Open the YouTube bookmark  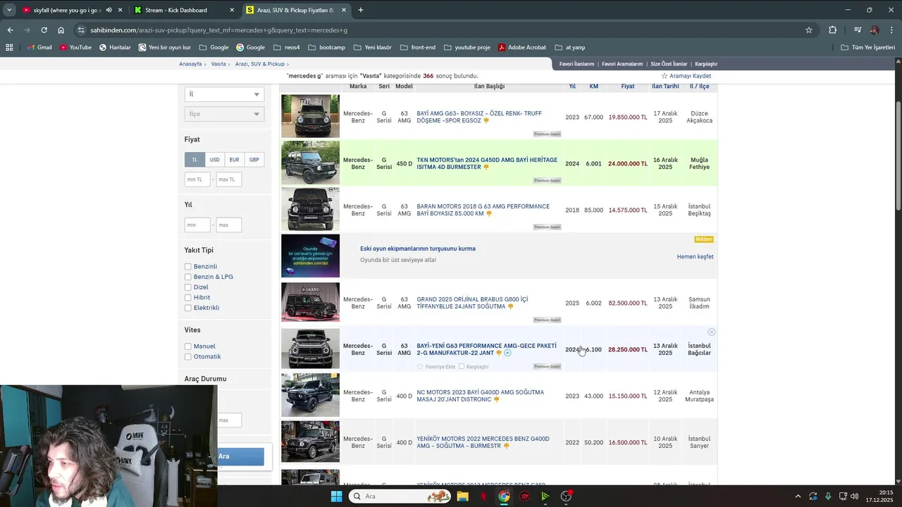[x=75, y=47]
